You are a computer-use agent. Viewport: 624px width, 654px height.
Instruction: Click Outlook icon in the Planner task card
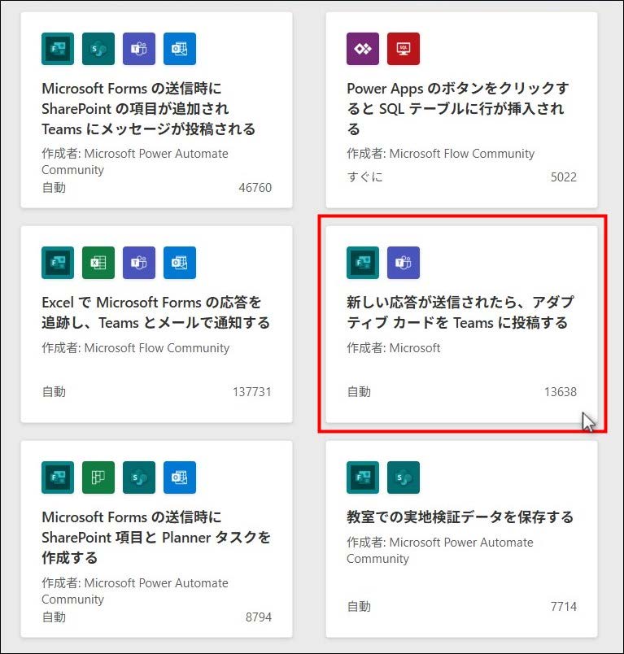(179, 477)
